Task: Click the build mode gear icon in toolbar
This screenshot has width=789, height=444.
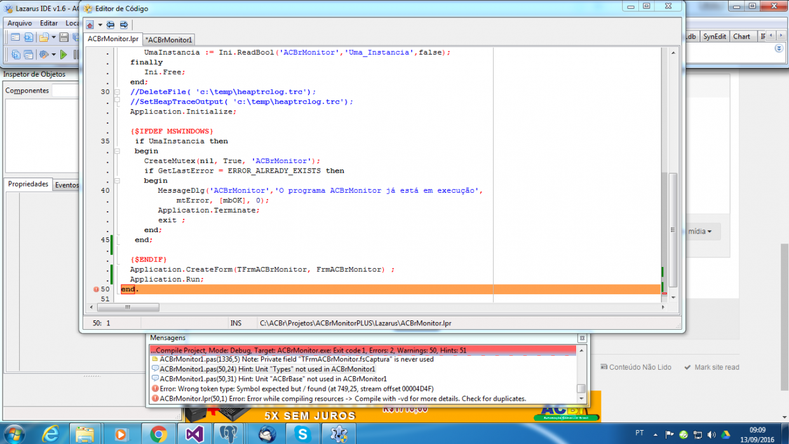Action: click(x=44, y=55)
